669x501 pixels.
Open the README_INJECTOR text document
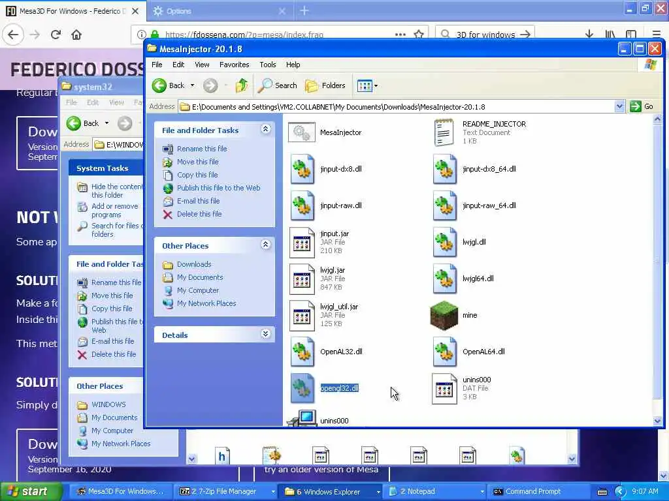(x=444, y=132)
